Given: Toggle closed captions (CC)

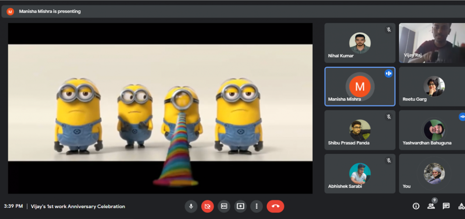Looking at the screenshot, I should (224, 206).
